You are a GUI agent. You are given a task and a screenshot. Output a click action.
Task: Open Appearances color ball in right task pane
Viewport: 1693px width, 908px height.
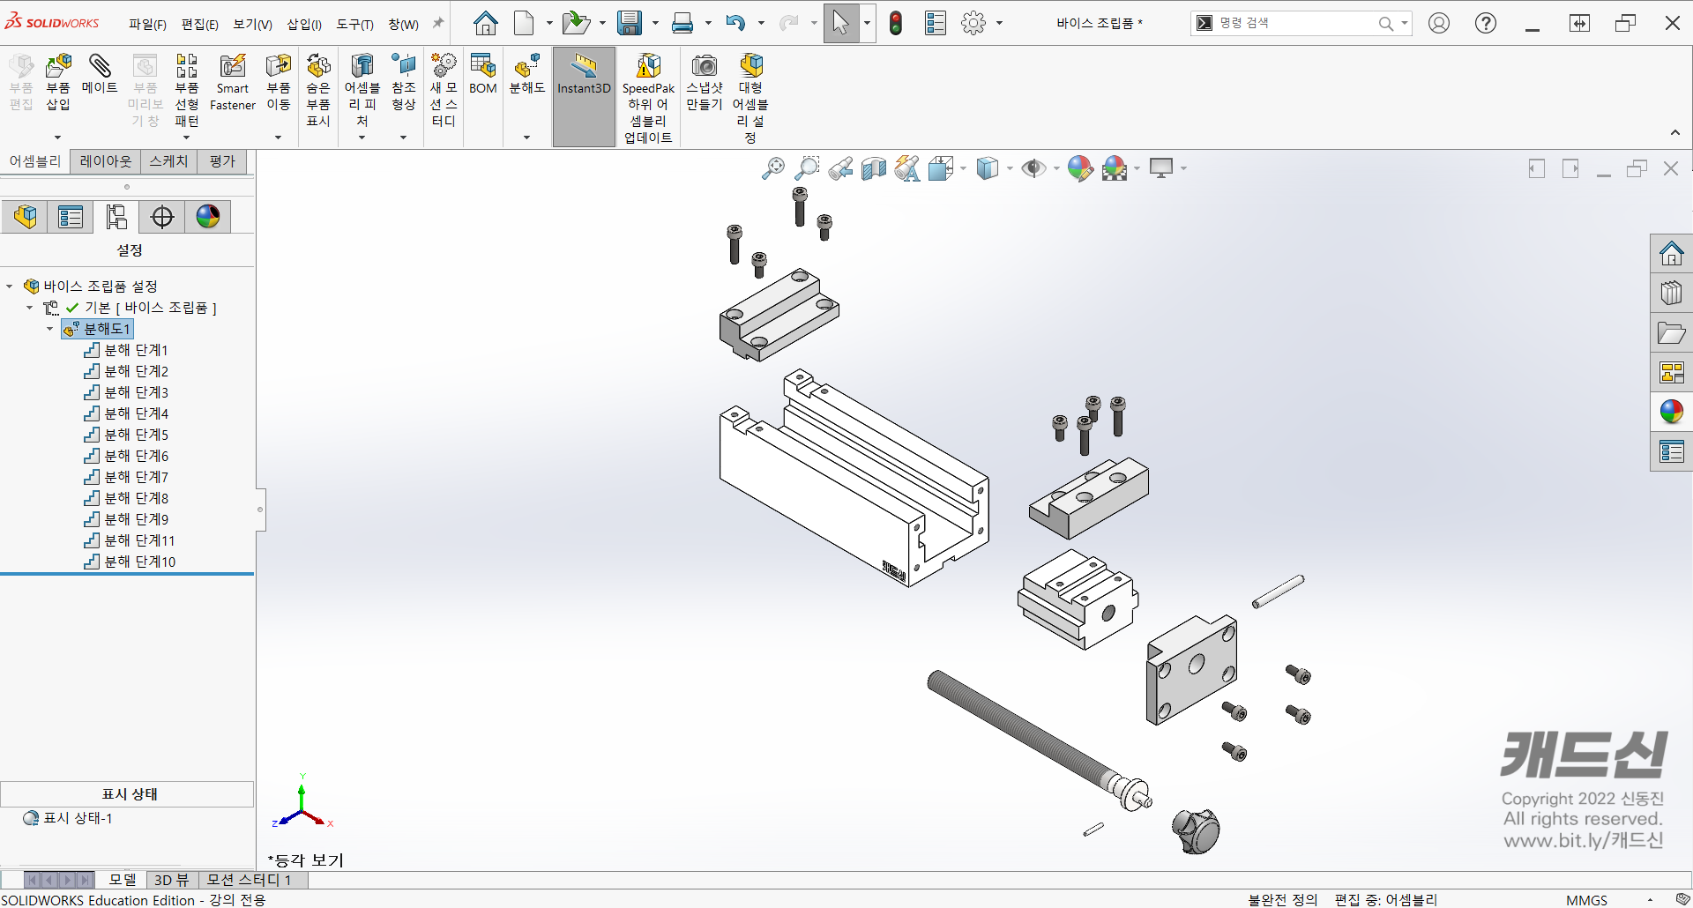(x=1671, y=412)
